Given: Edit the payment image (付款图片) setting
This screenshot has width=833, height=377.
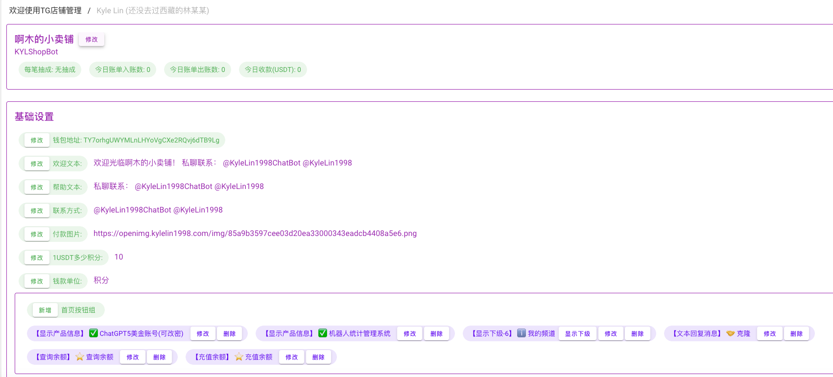Looking at the screenshot, I should point(37,235).
